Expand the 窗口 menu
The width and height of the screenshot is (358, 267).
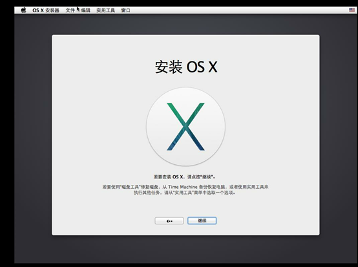[x=125, y=10]
